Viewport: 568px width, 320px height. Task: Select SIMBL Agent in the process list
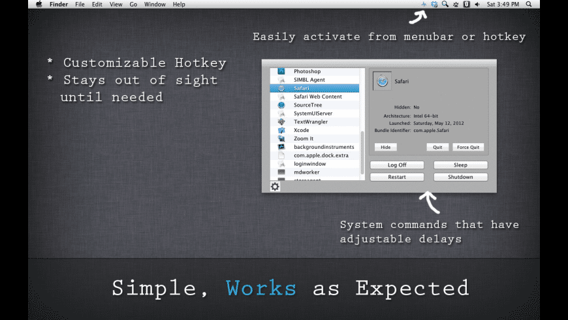[x=315, y=80]
